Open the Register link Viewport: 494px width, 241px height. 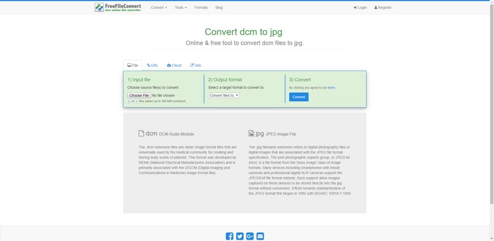pyautogui.click(x=383, y=8)
